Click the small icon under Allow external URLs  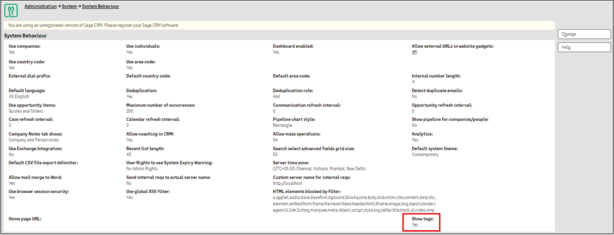point(415,52)
